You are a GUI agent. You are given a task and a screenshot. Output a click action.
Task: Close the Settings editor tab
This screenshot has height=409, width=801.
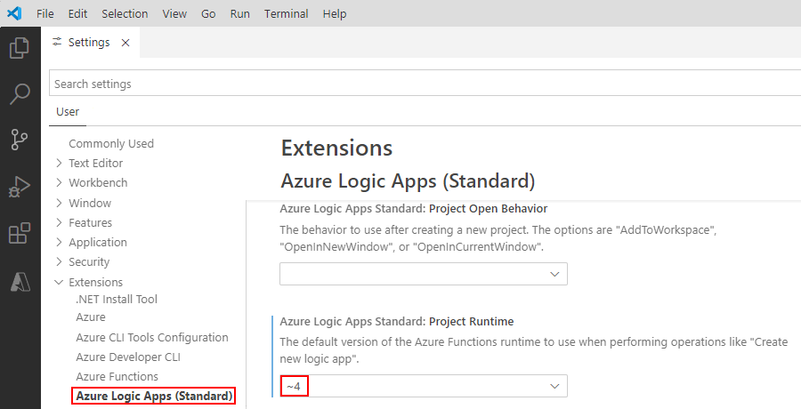click(125, 43)
